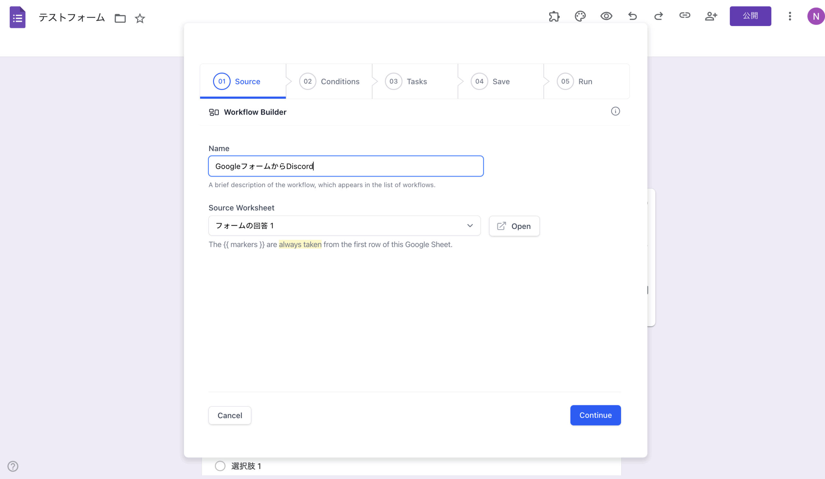This screenshot has height=479, width=825.
Task: Click the 'always taken' highlighted text
Action: click(x=300, y=245)
